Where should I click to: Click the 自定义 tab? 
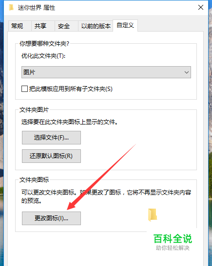pyautogui.click(x=125, y=25)
